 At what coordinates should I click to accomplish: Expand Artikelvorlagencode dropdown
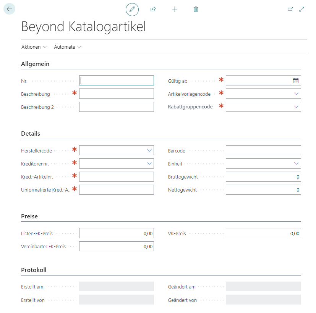(296, 94)
